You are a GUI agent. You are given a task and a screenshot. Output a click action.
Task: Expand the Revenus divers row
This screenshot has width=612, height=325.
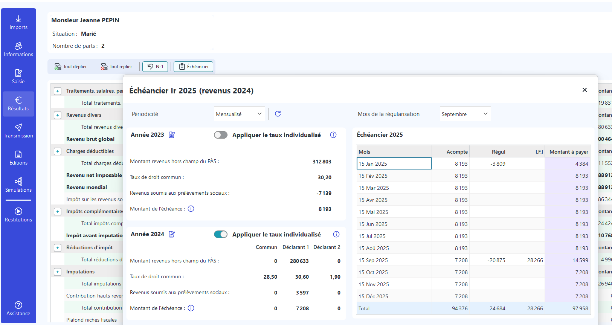pyautogui.click(x=58, y=115)
